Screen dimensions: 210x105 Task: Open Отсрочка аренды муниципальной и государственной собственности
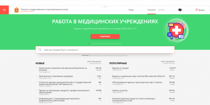(x=65, y=83)
